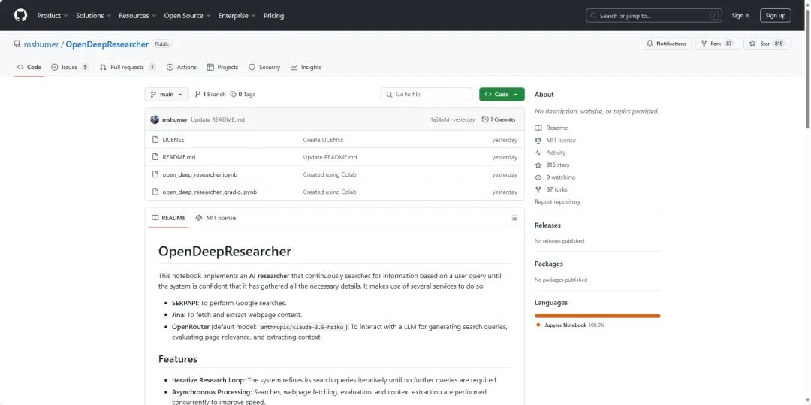
Task: Select the README tab in file viewer
Action: [x=168, y=218]
